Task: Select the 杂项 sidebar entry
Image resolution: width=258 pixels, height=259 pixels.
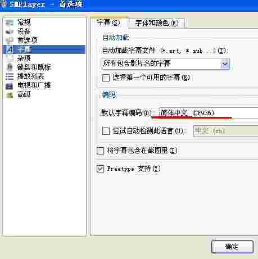Action: (x=24, y=58)
